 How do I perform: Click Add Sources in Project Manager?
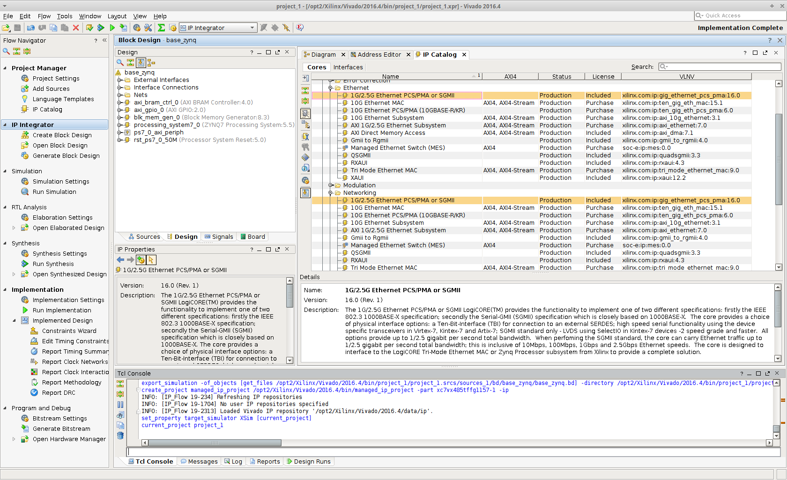(x=51, y=89)
